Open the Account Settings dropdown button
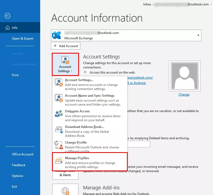 click(x=65, y=64)
